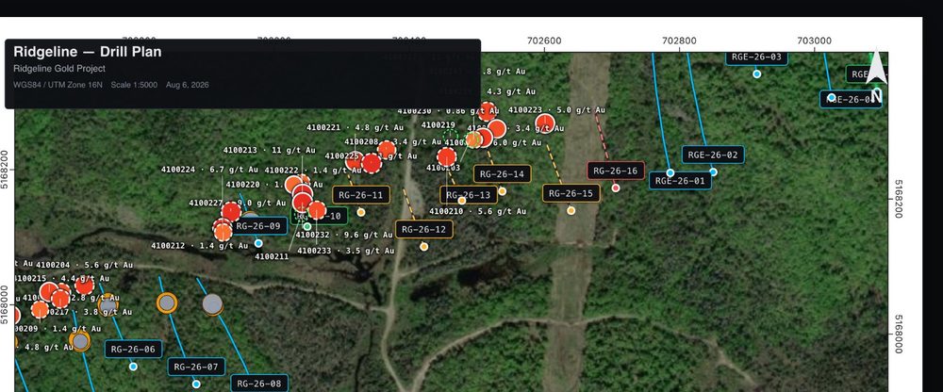The image size is (943, 392).
Task: Click the RGE-26-02 blue hole label
Action: point(713,155)
